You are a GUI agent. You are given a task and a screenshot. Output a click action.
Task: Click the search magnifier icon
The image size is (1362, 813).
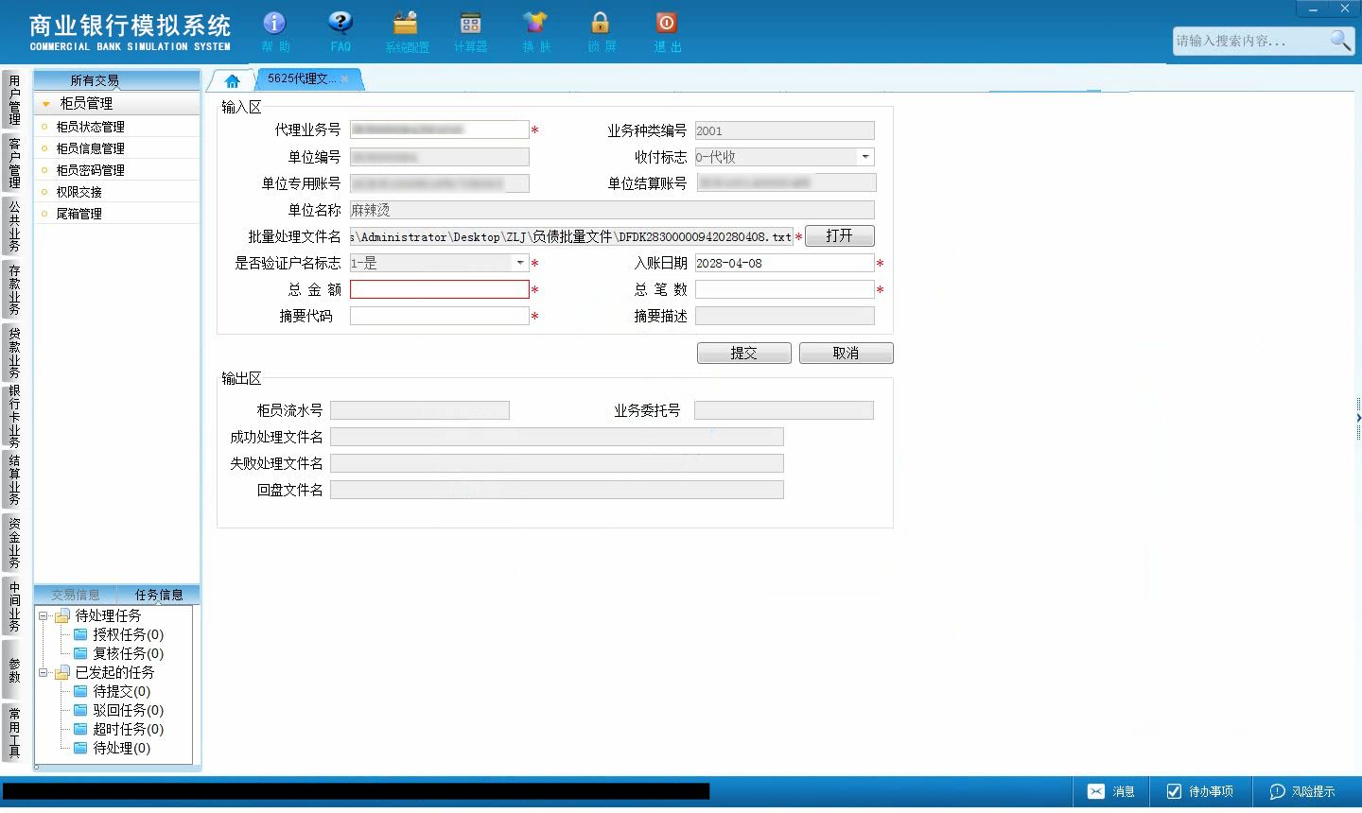[1340, 41]
